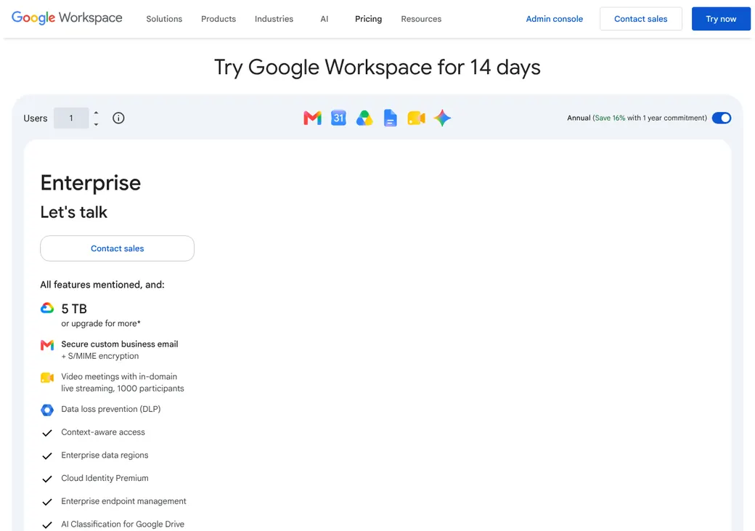755x531 pixels.
Task: Toggle the Annual billing switch
Action: click(x=722, y=118)
